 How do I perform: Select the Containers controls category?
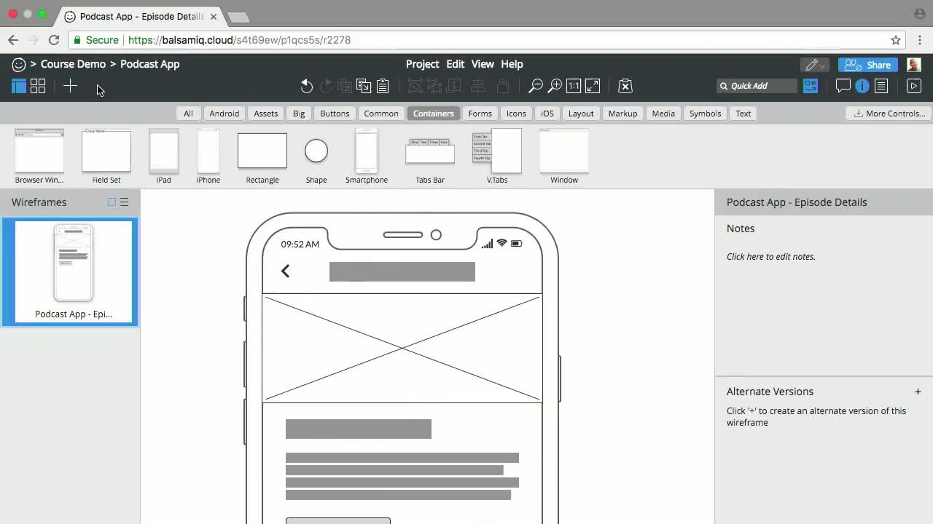[433, 114]
